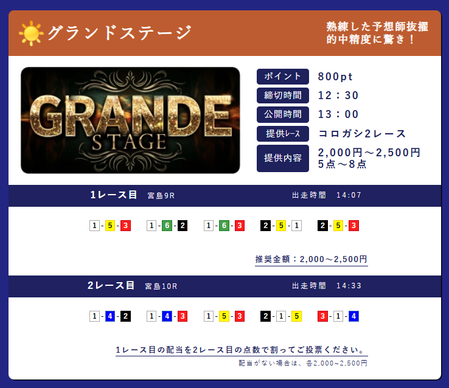Screen dimensions: 449x388
Task: Click green 6 box in race 1's 1-6-3
Action: [224, 226]
